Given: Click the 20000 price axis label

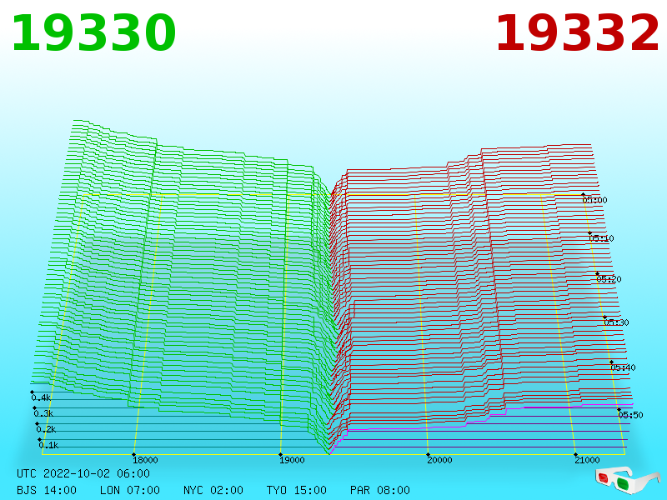Looking at the screenshot, I should [439, 460].
